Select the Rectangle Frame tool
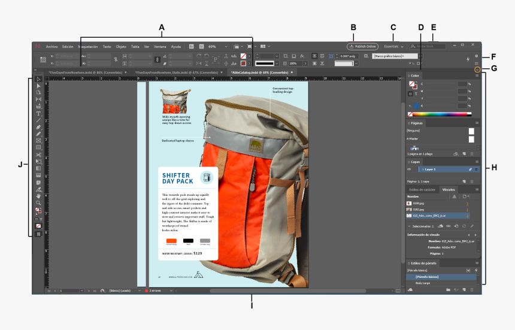The height and width of the screenshot is (330, 515). pos(38,141)
